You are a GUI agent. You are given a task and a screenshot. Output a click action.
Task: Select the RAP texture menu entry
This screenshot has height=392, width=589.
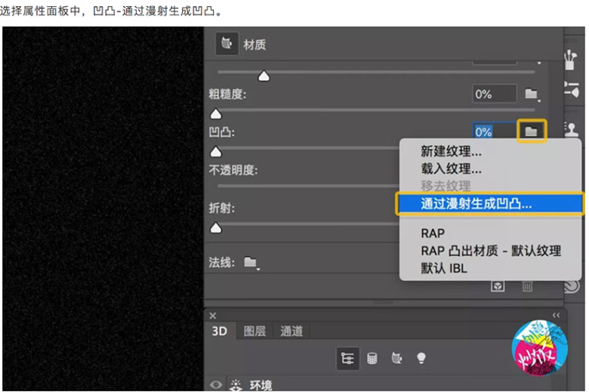coord(491,233)
